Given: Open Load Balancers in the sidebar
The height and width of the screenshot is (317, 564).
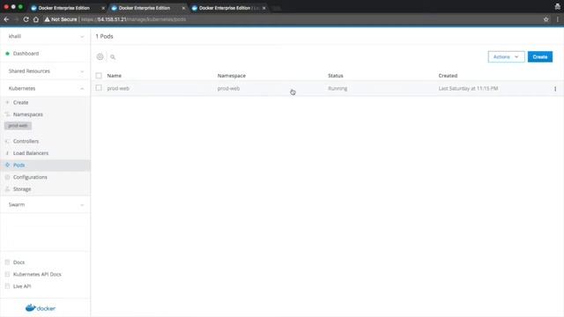Looking at the screenshot, I should (31, 153).
